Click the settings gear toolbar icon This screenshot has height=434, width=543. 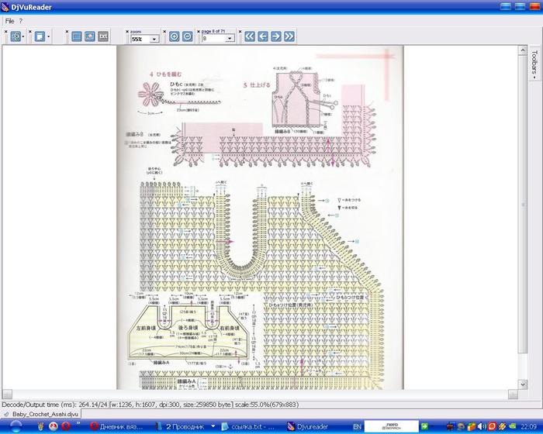[x=15, y=36]
